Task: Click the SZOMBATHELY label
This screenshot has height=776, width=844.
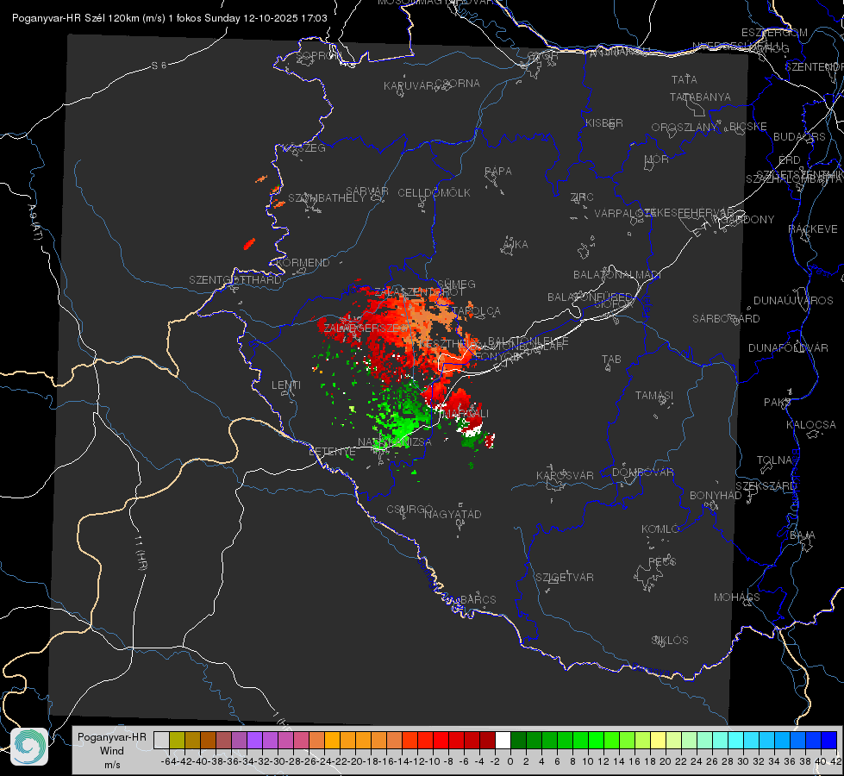Action: tap(326, 198)
